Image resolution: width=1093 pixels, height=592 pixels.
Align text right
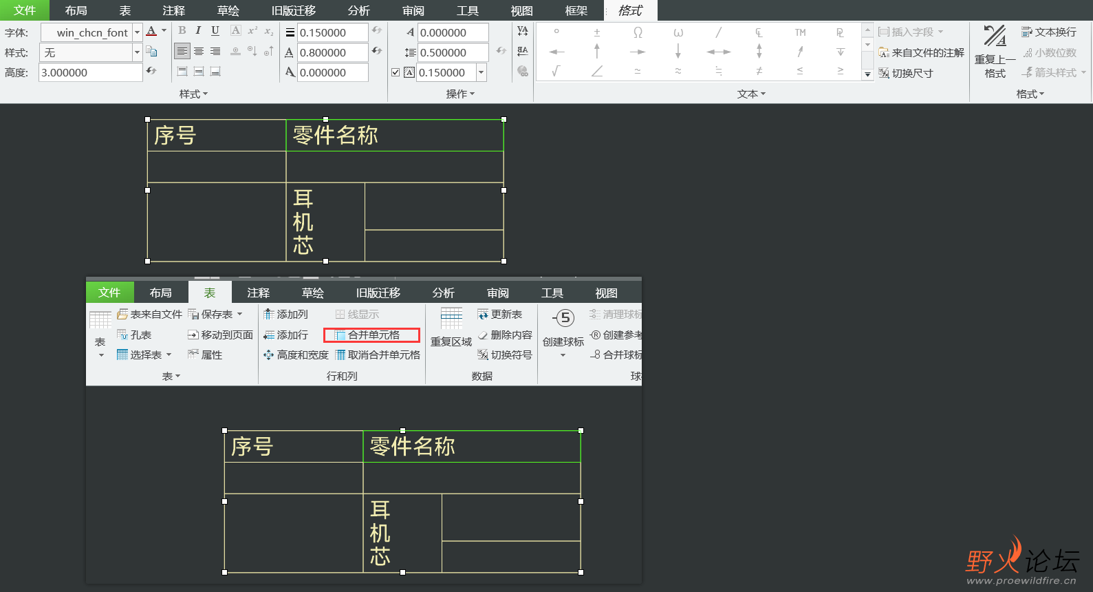coord(215,51)
